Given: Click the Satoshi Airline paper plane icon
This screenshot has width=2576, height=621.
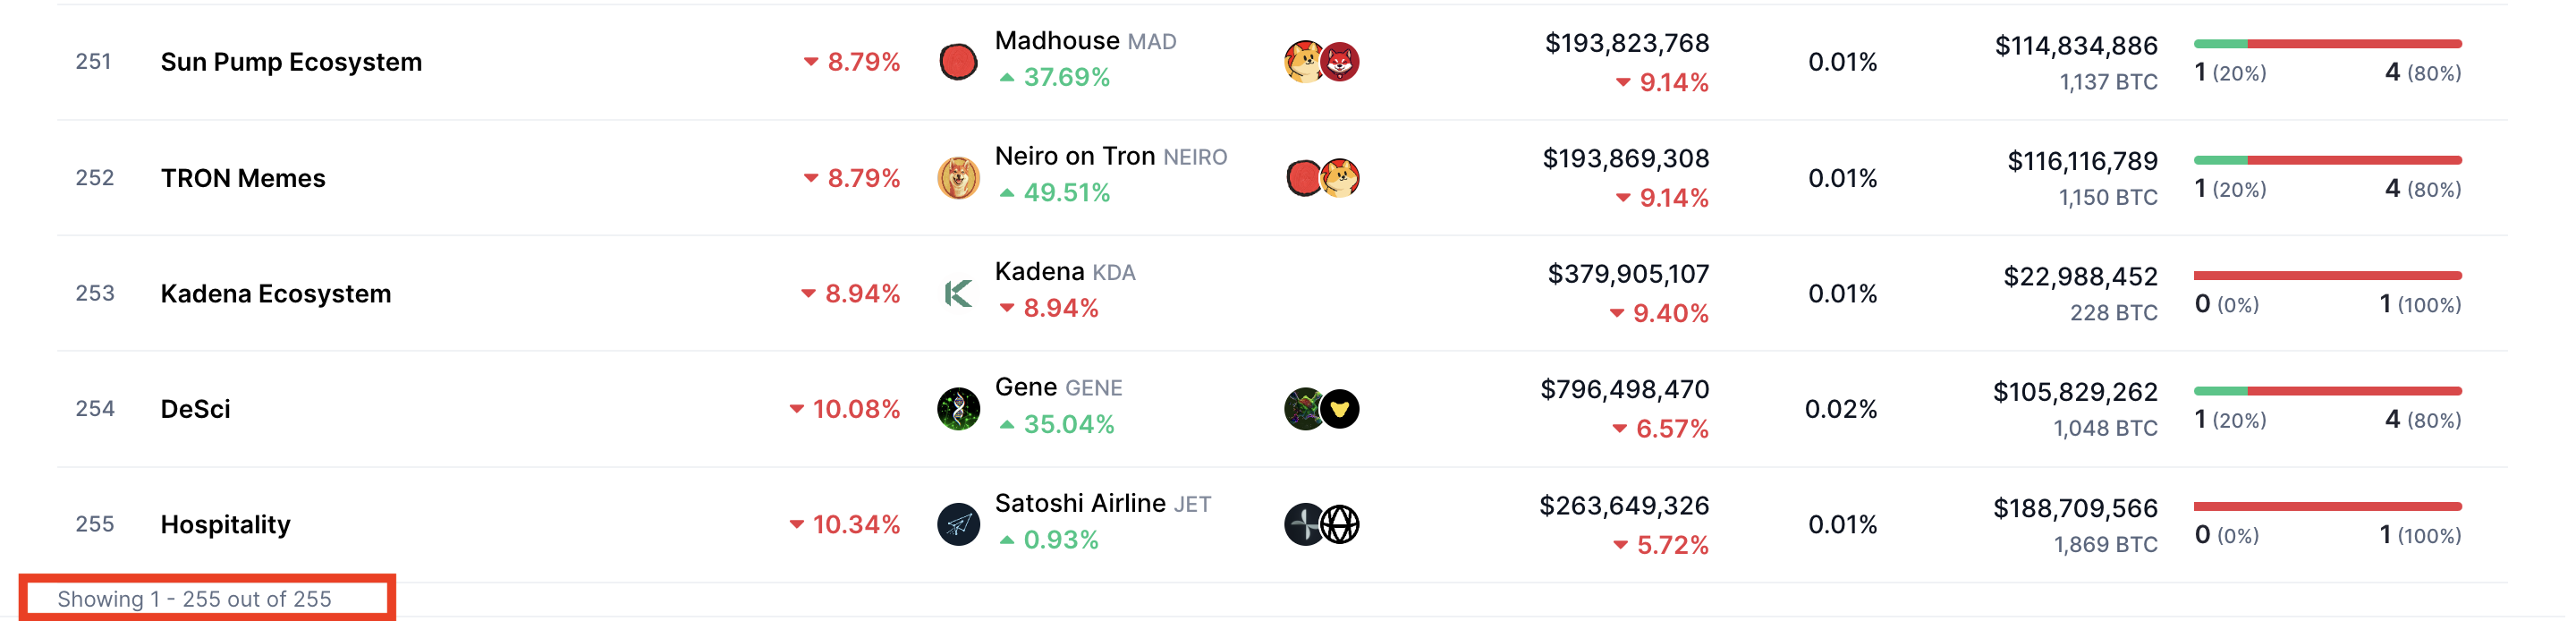Looking at the screenshot, I should click(x=958, y=524).
